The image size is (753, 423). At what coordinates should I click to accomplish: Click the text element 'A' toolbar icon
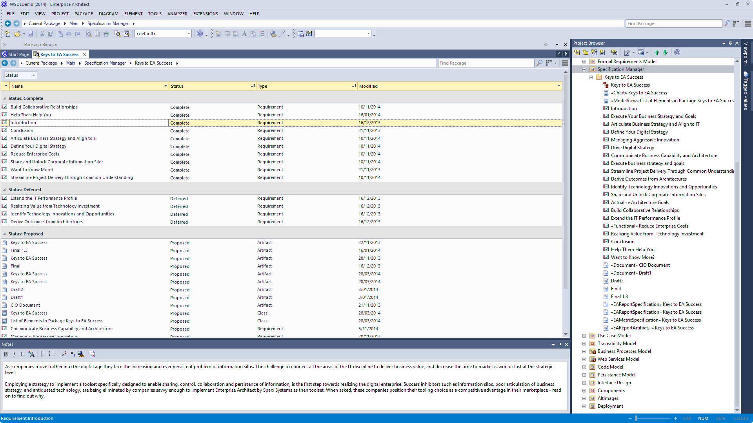pos(244,34)
